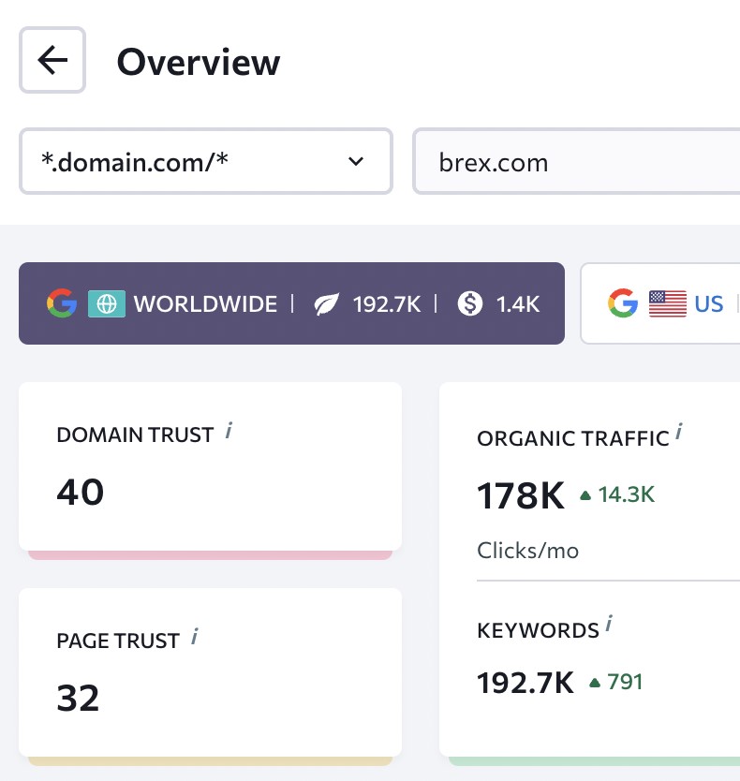Go back using the arrow button

[52, 60]
